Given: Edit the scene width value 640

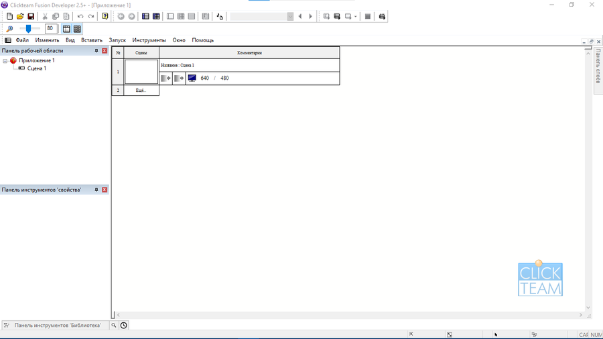Looking at the screenshot, I should [204, 78].
